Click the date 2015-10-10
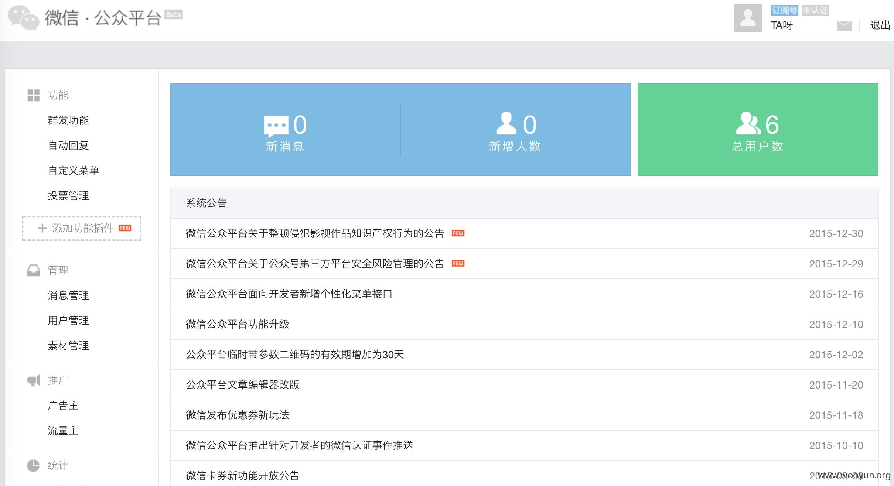894x486 pixels. pyautogui.click(x=836, y=446)
